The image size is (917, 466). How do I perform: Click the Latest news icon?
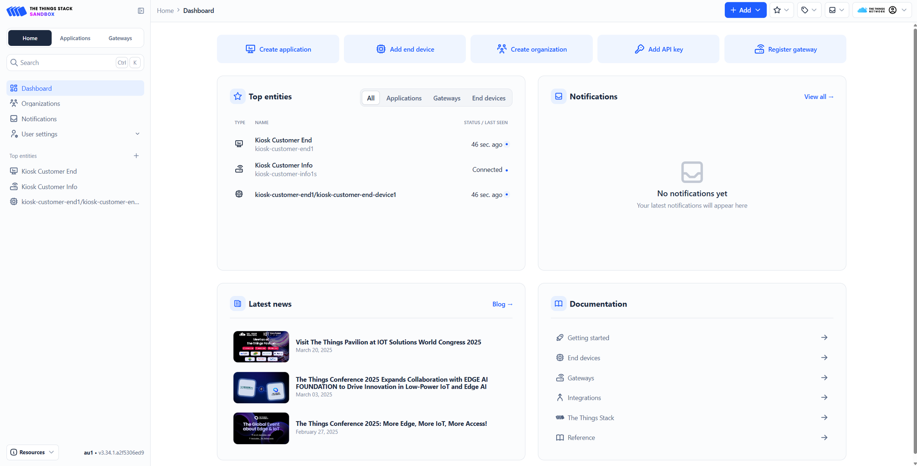point(238,304)
